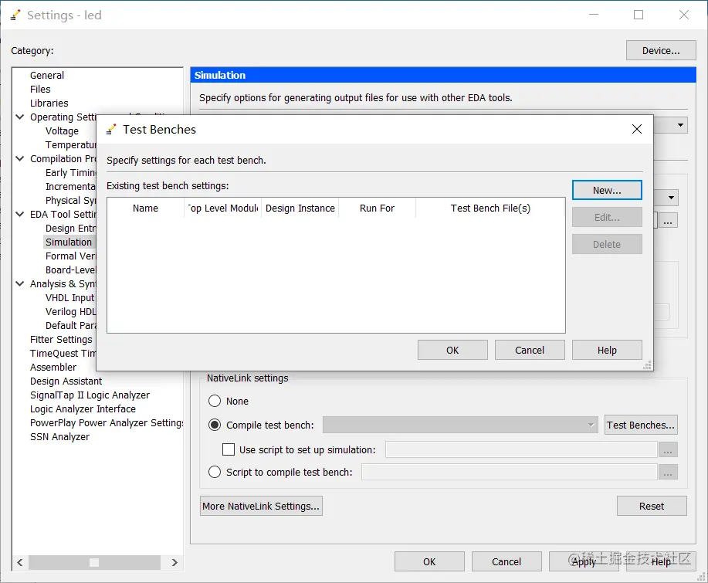Open Help in the Test Benches dialog
This screenshot has height=583, width=708.
607,350
